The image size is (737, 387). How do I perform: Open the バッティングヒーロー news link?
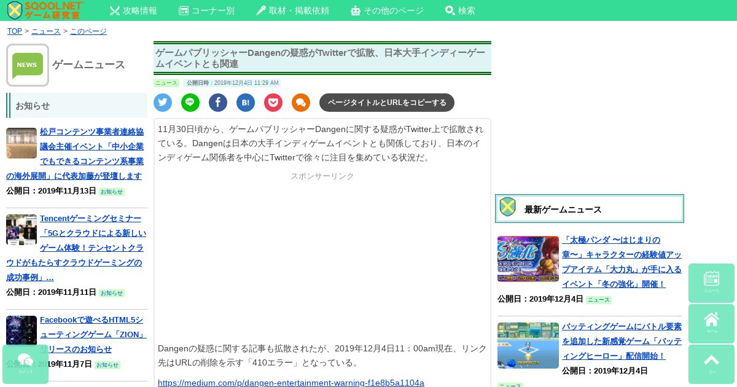click(x=622, y=341)
